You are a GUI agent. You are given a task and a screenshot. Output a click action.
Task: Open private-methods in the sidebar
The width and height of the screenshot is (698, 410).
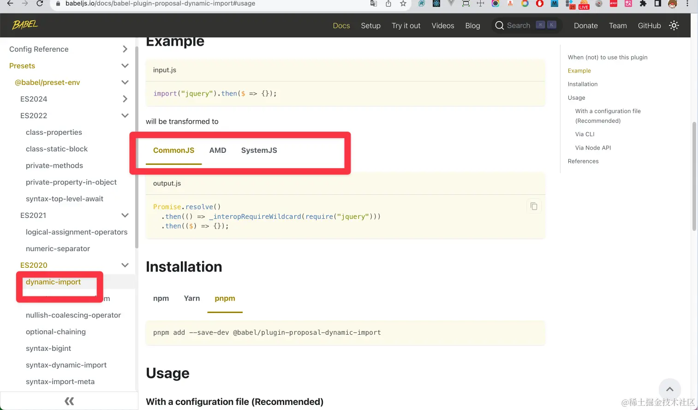54,165
